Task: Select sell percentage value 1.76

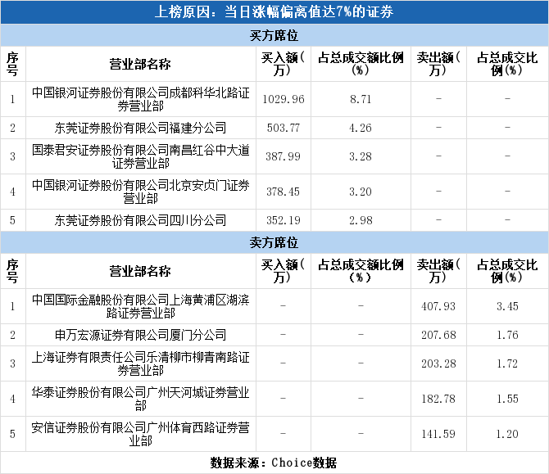Action: [x=508, y=335]
